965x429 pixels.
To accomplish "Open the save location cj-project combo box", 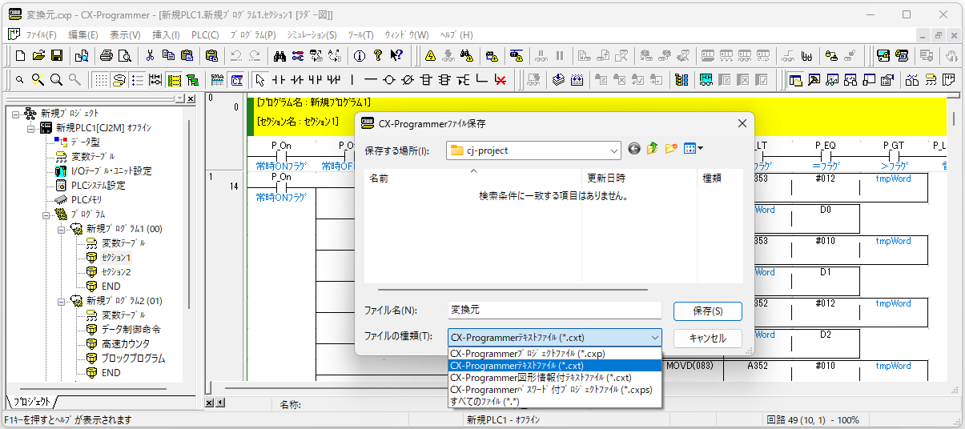I will tap(533, 150).
